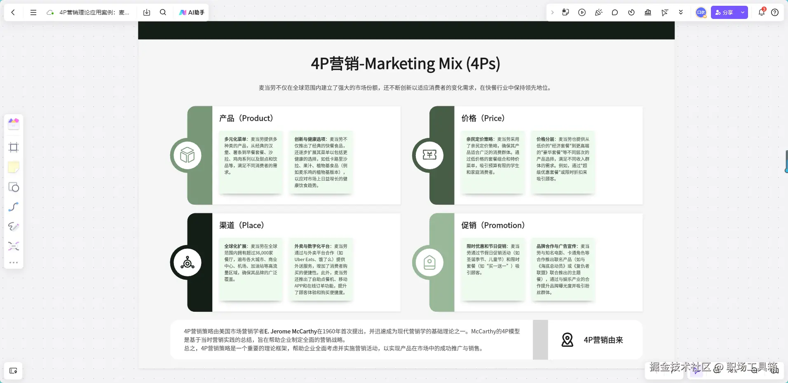This screenshot has width=788, height=383.
Task: Open the share button dropdown arrow
Action: click(x=743, y=12)
